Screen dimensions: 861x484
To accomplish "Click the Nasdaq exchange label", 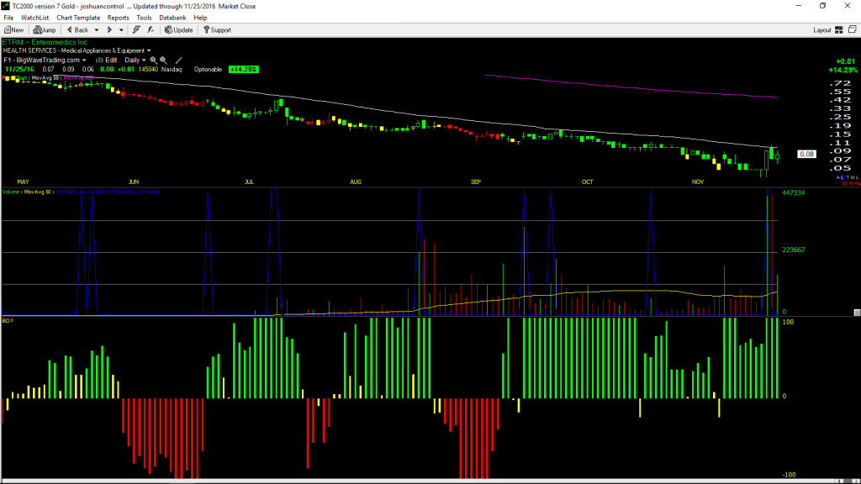I will click(172, 70).
